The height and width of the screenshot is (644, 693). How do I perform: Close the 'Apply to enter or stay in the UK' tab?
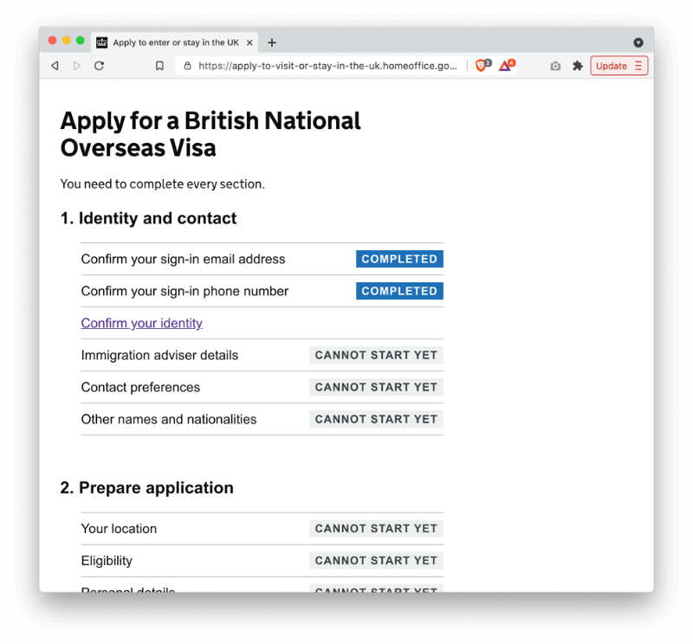click(249, 42)
